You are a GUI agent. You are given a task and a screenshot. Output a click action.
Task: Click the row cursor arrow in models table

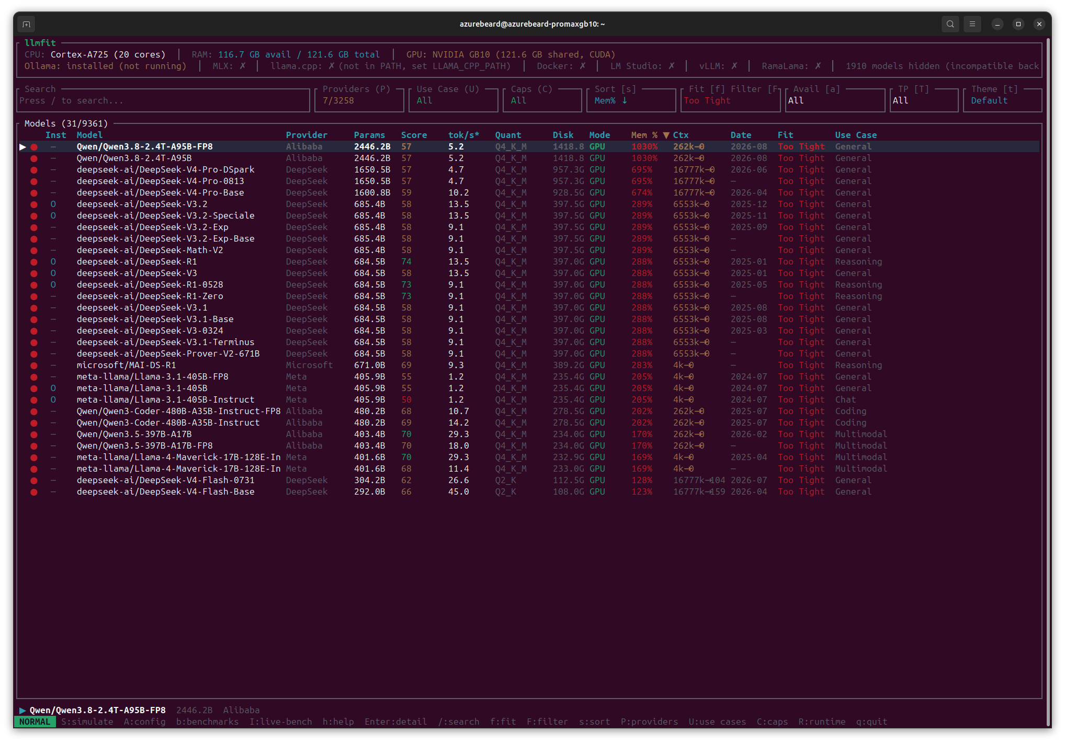click(x=22, y=147)
